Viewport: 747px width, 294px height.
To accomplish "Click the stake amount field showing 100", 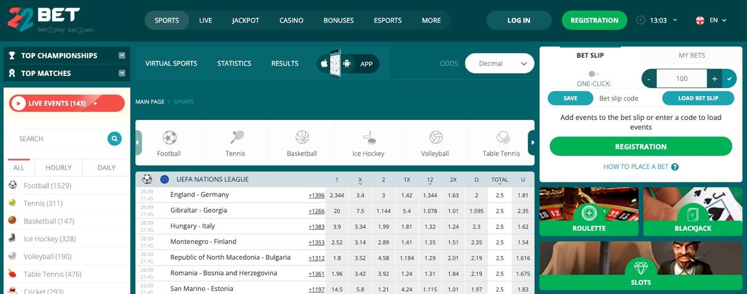I will click(x=681, y=78).
